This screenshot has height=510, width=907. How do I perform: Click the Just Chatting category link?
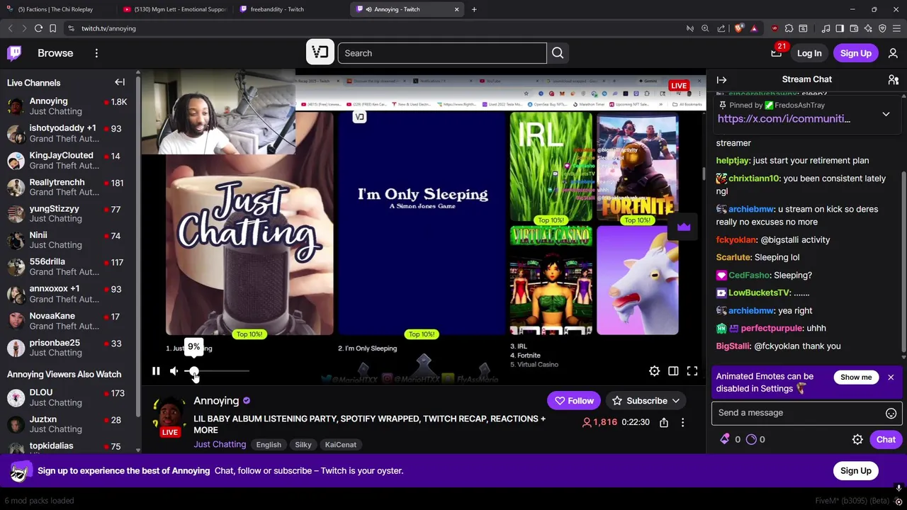click(220, 444)
